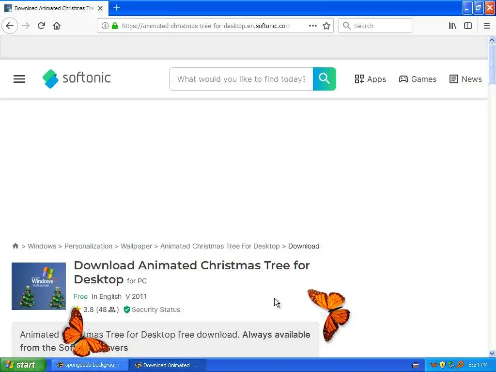This screenshot has height=372, width=496.
Task: Go back with the browser back arrow
Action: (10, 26)
